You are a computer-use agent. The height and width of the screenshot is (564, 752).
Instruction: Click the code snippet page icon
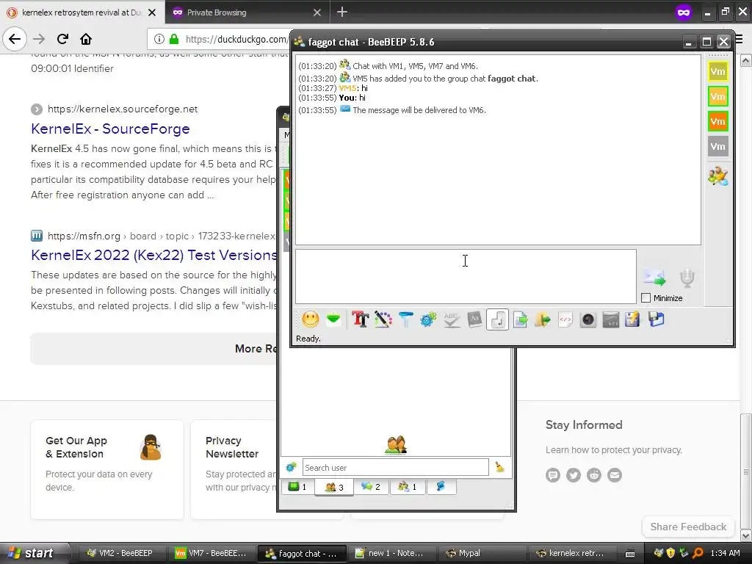[x=565, y=319]
